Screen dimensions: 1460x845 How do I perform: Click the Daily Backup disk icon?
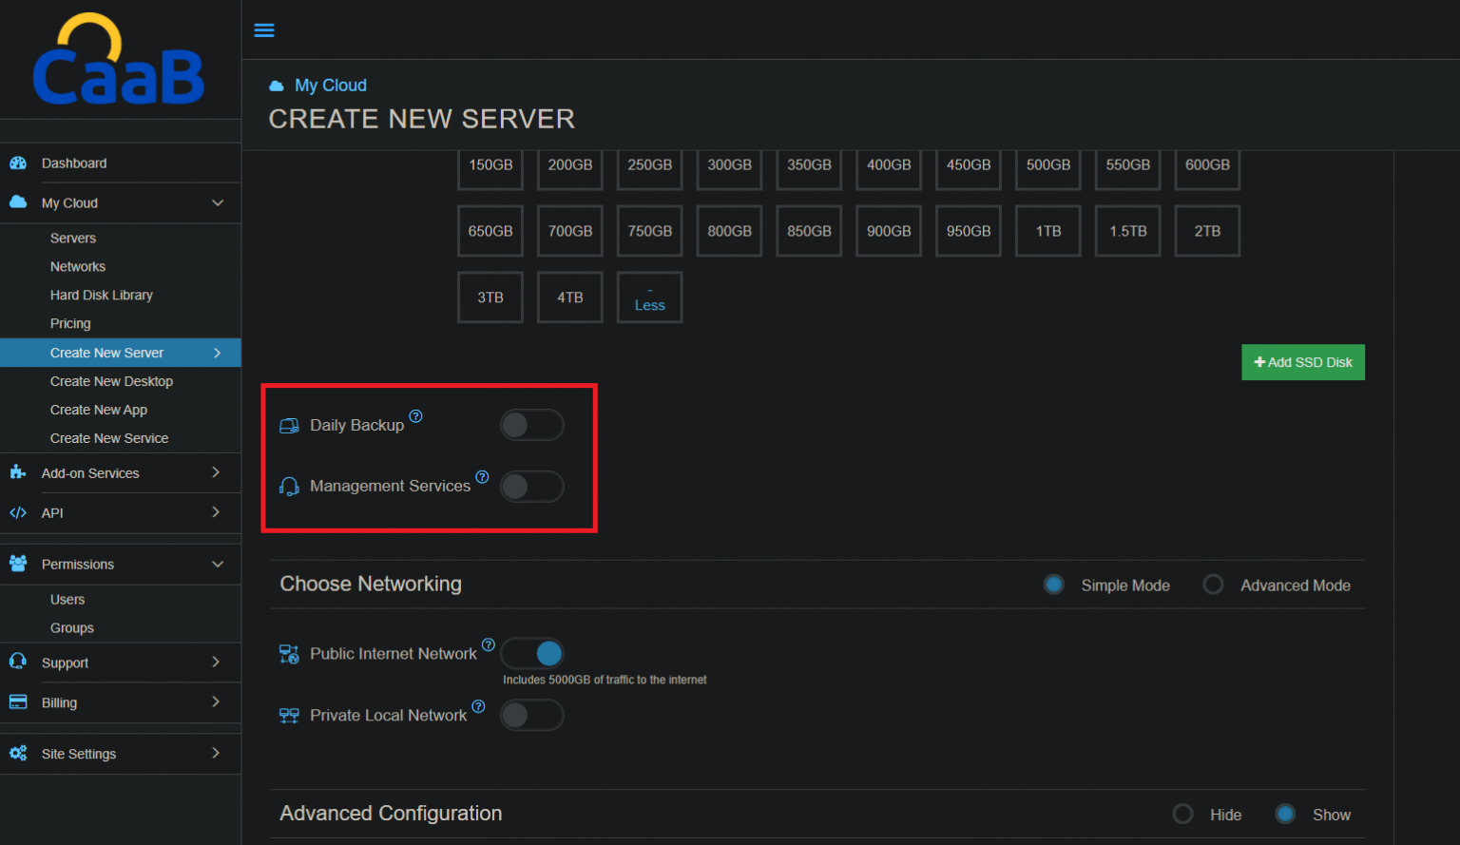(x=289, y=426)
